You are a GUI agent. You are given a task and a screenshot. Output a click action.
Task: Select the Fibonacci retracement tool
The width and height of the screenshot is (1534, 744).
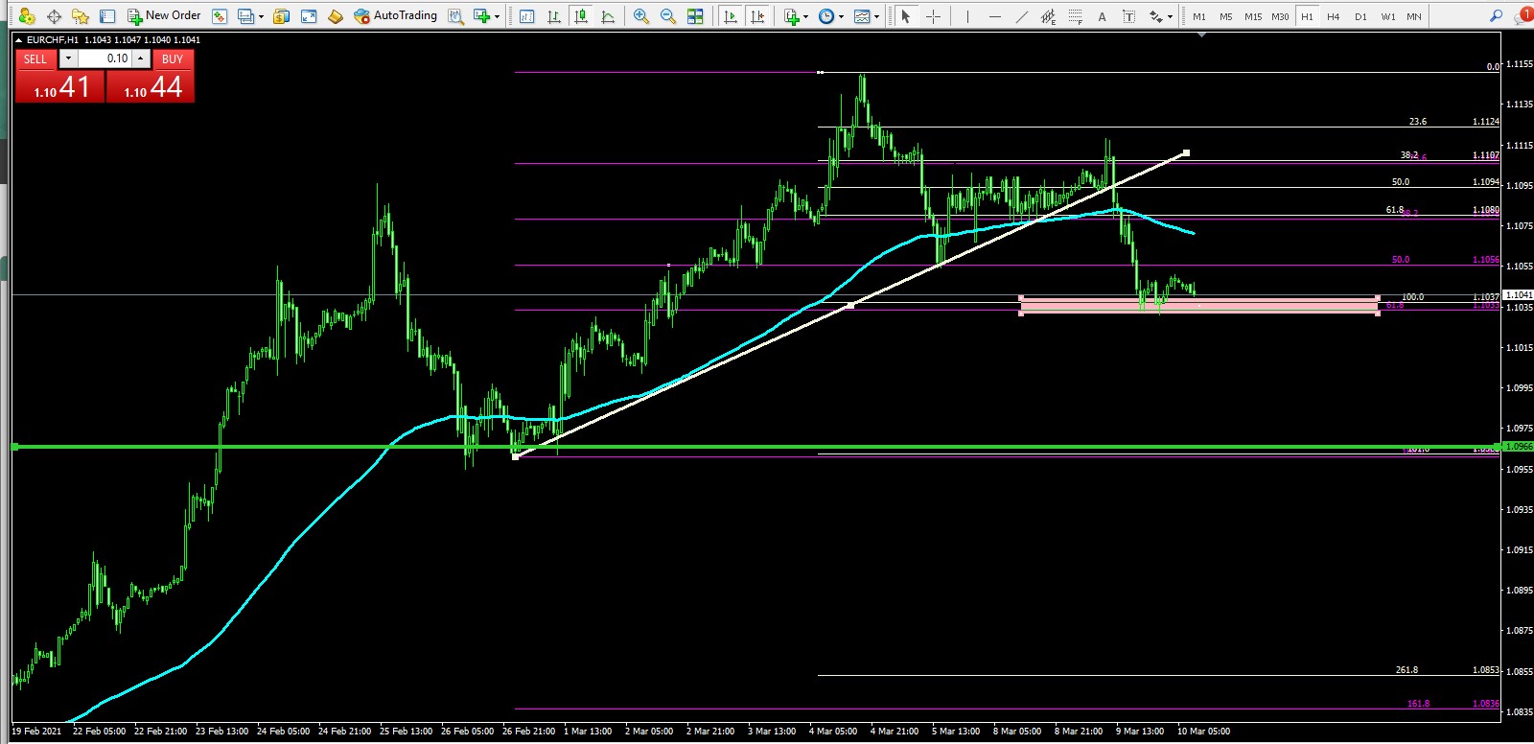tap(1075, 16)
